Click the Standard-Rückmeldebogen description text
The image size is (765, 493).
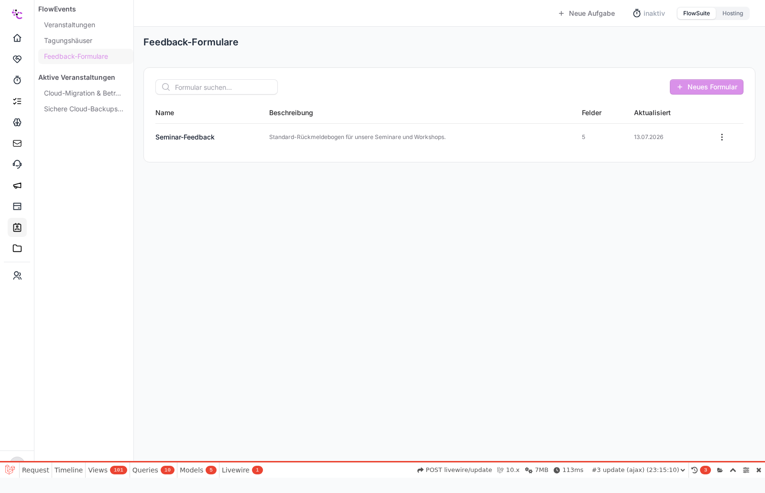[357, 137]
